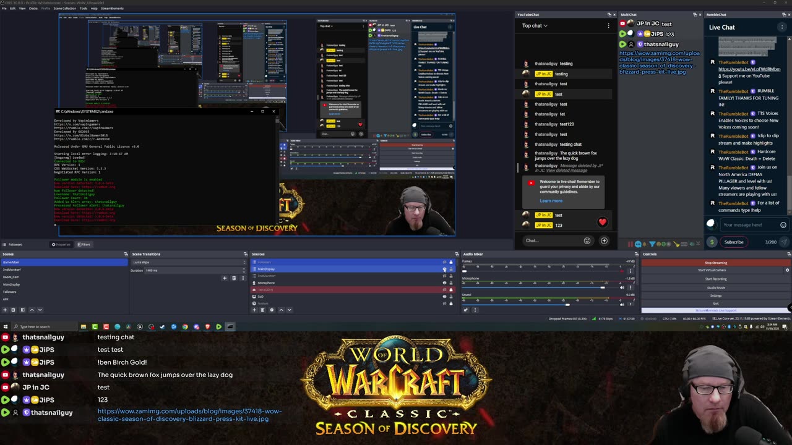Toggle visibility eye of MainDisplay source
The image size is (792, 445).
(444, 269)
